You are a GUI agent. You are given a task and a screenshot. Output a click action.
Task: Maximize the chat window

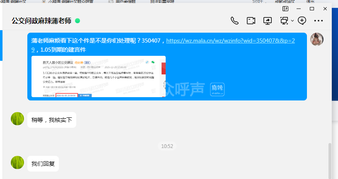312,9
